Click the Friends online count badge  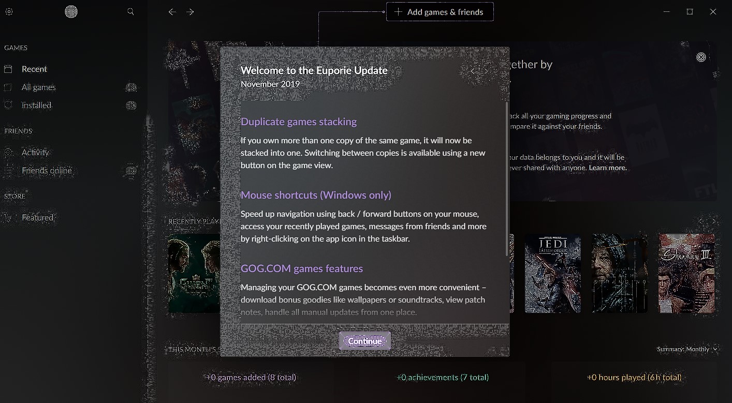pos(131,171)
